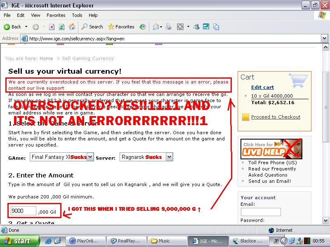Open Read our Frequently Asked Questions

(272, 172)
